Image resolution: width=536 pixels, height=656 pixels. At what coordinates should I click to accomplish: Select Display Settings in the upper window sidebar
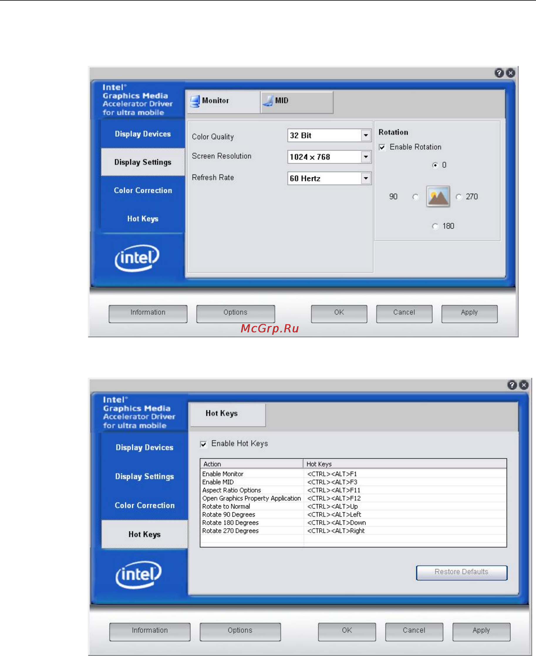(x=143, y=162)
